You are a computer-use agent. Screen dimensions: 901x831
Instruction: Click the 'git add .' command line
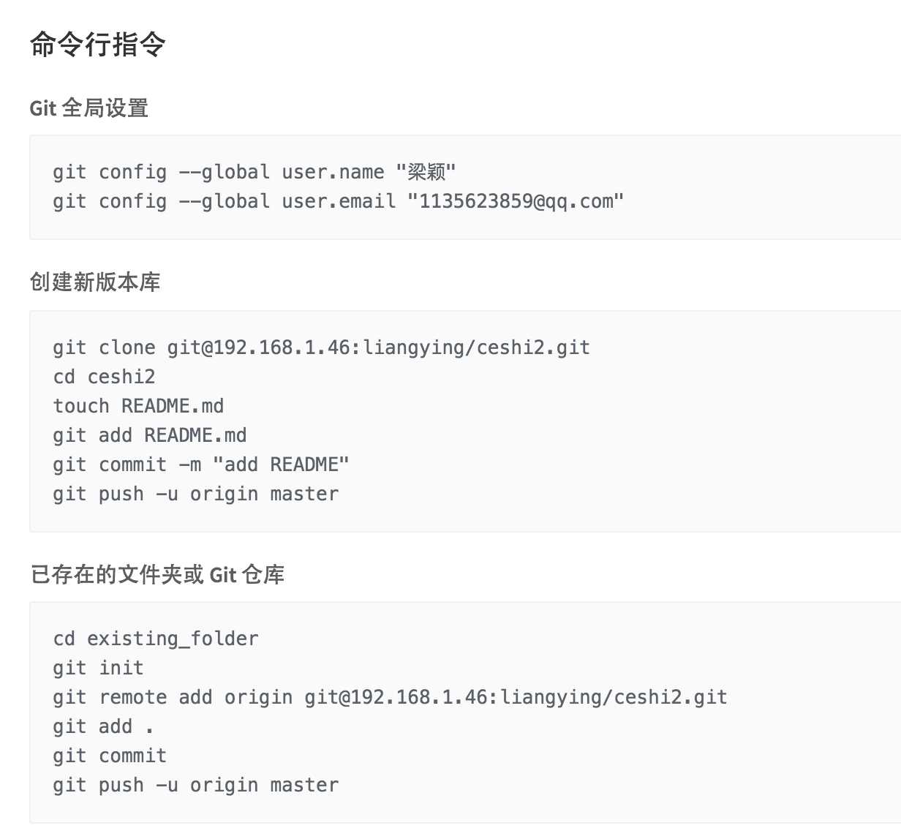(x=103, y=726)
